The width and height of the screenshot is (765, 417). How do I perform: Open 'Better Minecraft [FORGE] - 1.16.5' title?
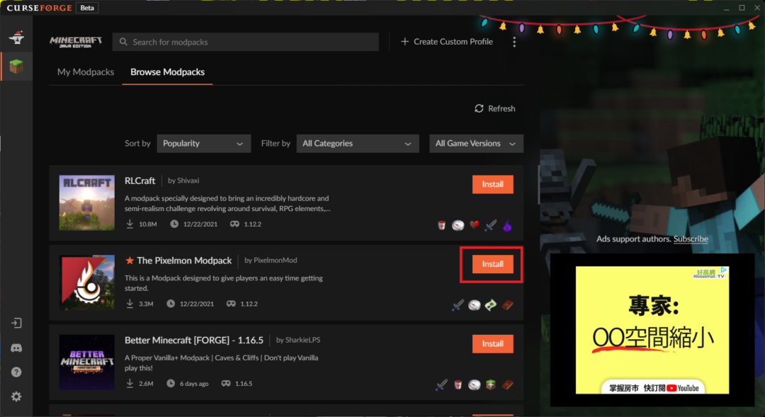click(193, 340)
